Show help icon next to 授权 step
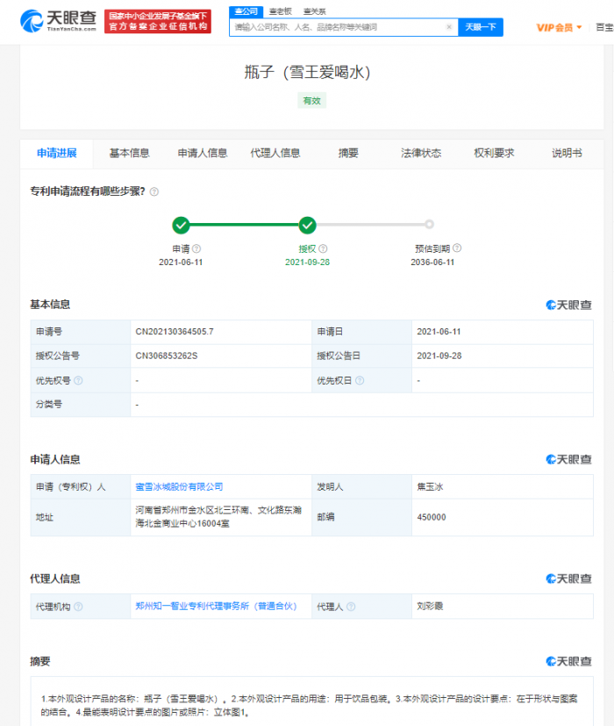The height and width of the screenshot is (726, 614). (x=323, y=248)
